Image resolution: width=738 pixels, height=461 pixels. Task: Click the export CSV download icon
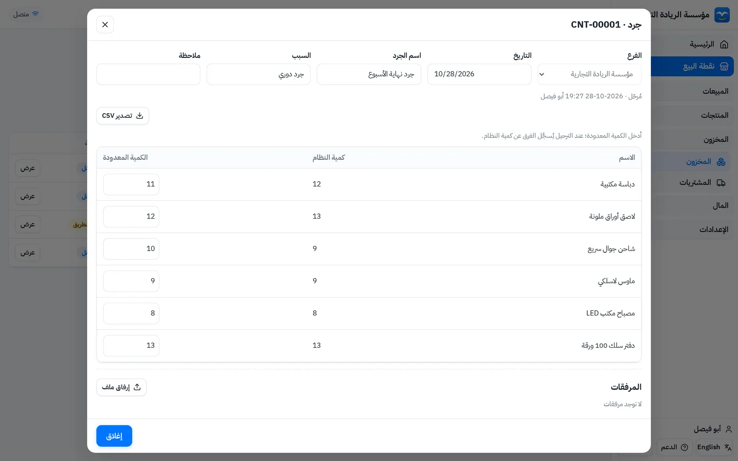[x=139, y=116]
